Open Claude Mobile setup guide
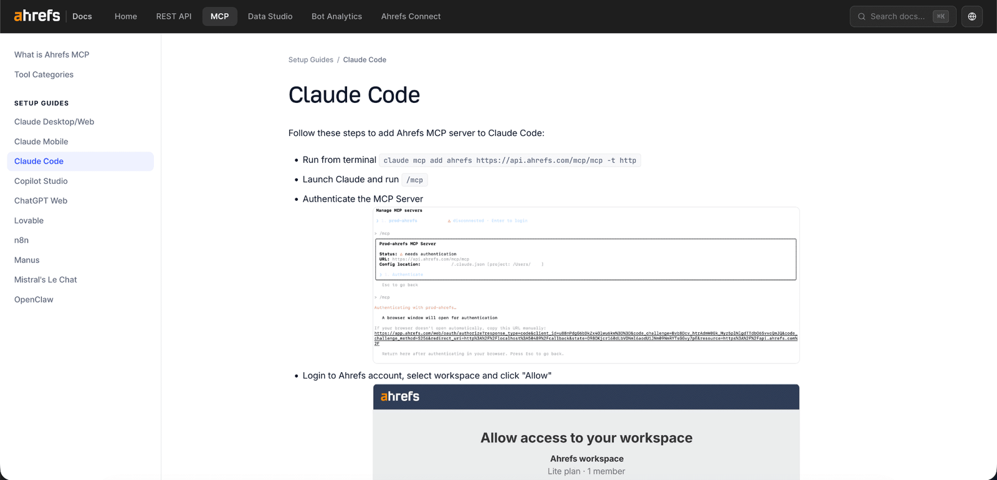 click(41, 142)
